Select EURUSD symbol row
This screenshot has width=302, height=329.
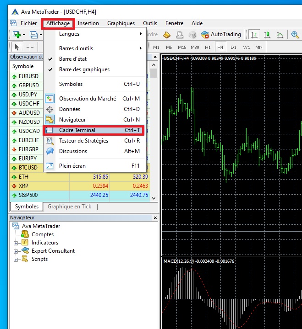click(27, 76)
